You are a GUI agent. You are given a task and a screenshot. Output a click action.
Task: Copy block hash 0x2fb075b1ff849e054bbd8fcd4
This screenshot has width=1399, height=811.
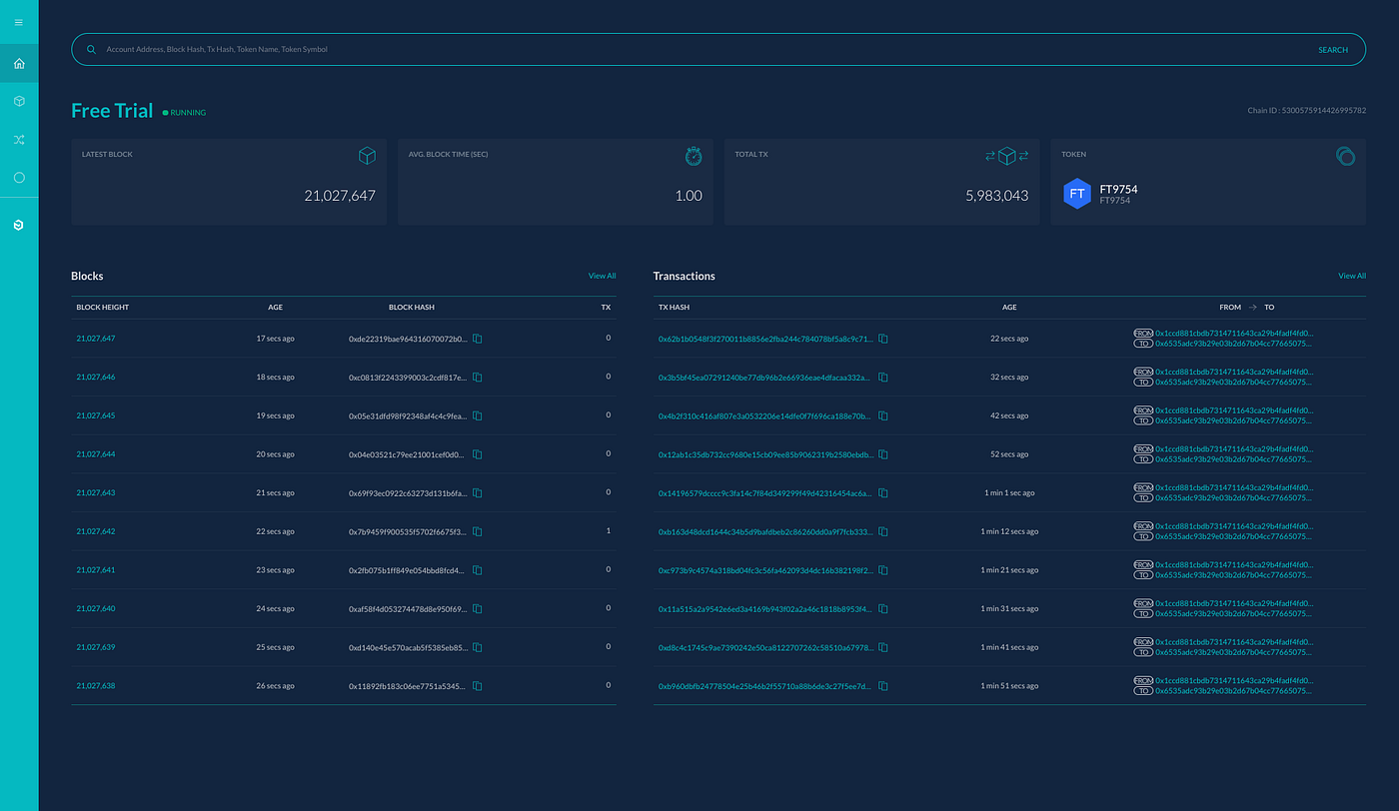tap(478, 570)
